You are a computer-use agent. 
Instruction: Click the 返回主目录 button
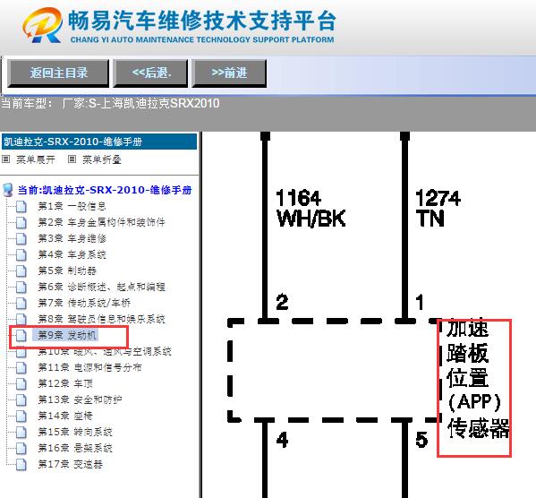click(x=58, y=73)
